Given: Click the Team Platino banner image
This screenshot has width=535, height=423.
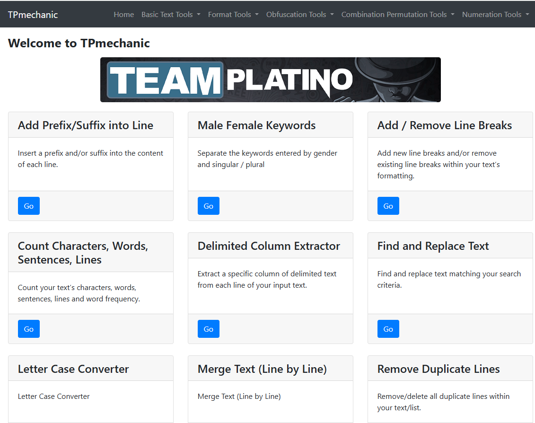Looking at the screenshot, I should click(x=271, y=79).
